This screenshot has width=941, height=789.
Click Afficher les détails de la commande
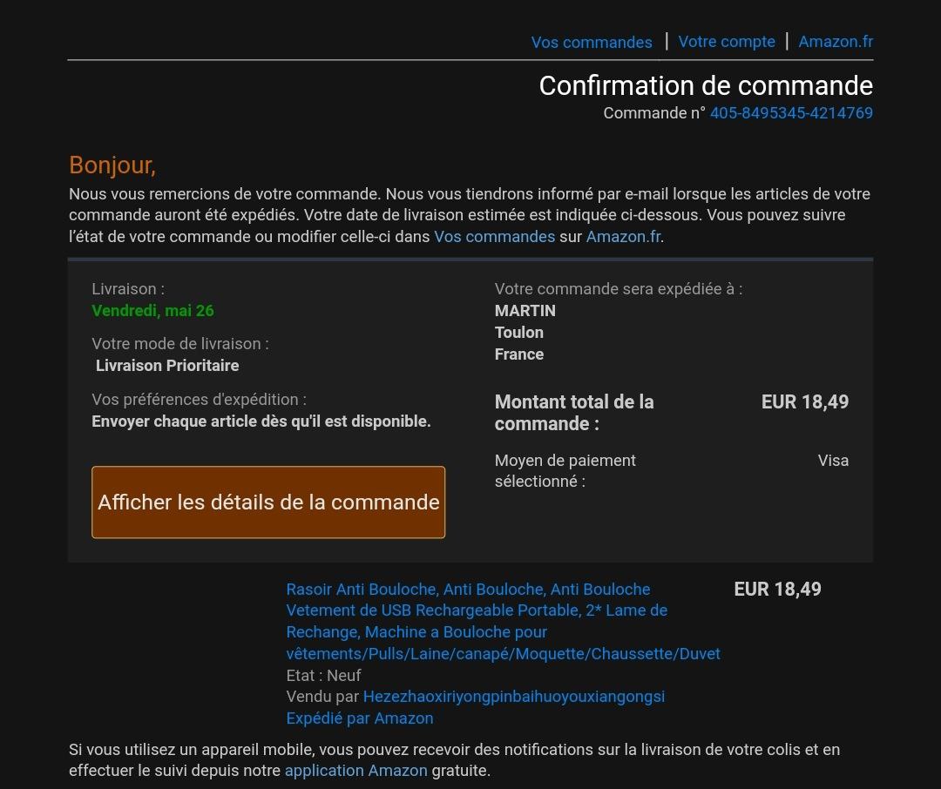268,502
